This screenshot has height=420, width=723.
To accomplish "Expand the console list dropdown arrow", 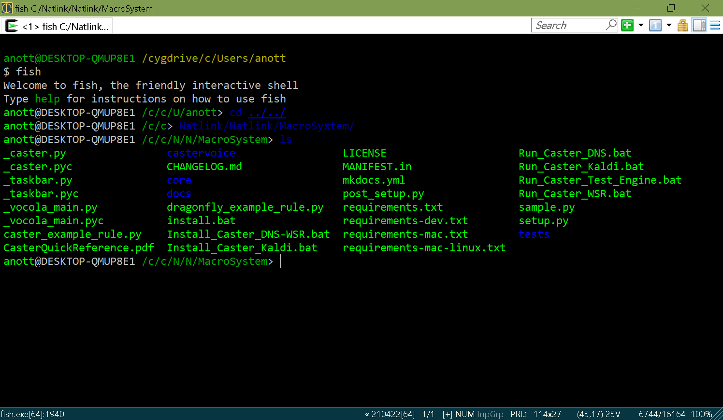I will 669,25.
